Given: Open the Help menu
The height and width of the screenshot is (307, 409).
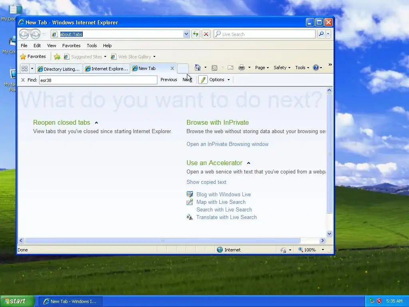Looking at the screenshot, I should 107,46.
